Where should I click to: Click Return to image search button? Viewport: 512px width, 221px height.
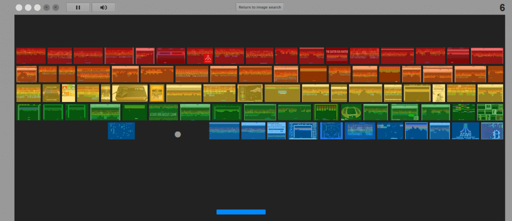click(259, 7)
